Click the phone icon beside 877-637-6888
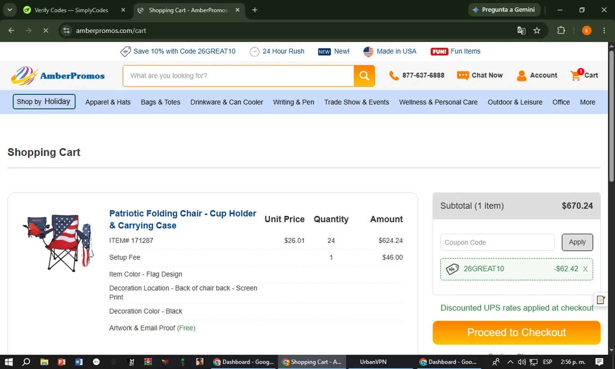Screen dimensions: 615x369 [394, 75]
